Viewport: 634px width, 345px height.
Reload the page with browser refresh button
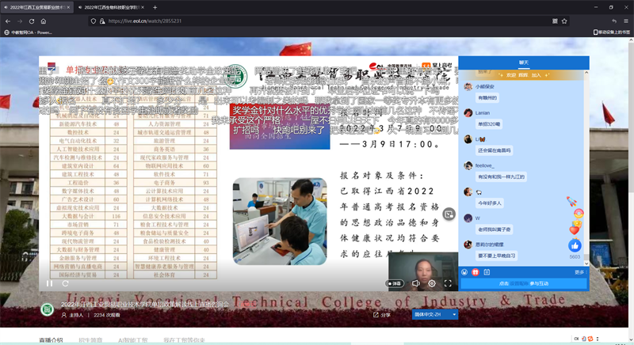pyautogui.click(x=32, y=21)
